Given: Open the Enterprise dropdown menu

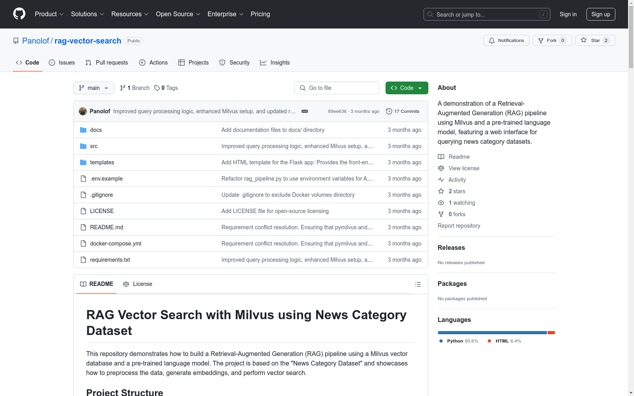Looking at the screenshot, I should tap(225, 14).
